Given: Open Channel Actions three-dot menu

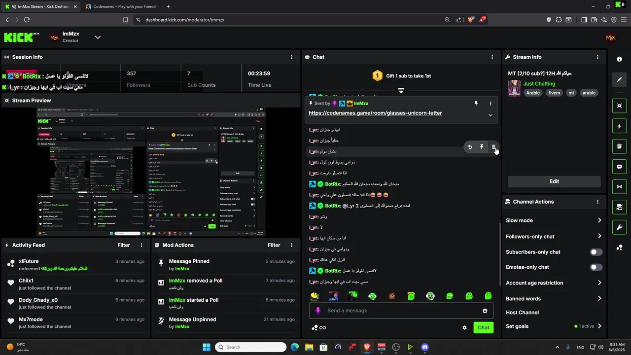Looking at the screenshot, I should click(598, 202).
